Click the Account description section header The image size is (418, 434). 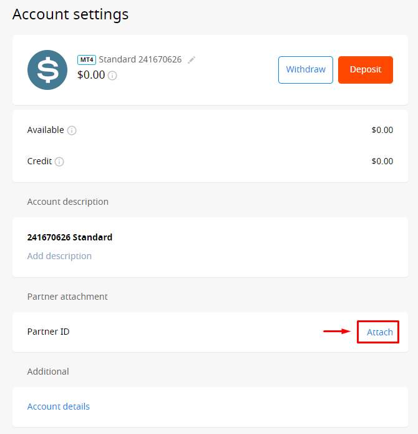pyautogui.click(x=68, y=202)
